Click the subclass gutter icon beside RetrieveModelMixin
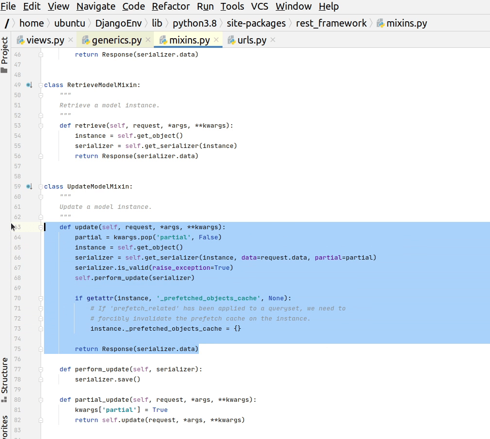Screen dimensions: 490x439 tap(29, 85)
